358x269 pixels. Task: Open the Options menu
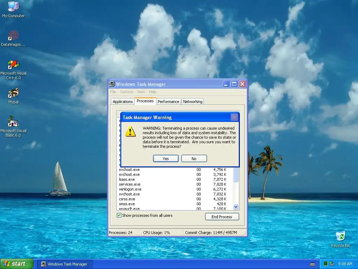tap(127, 92)
